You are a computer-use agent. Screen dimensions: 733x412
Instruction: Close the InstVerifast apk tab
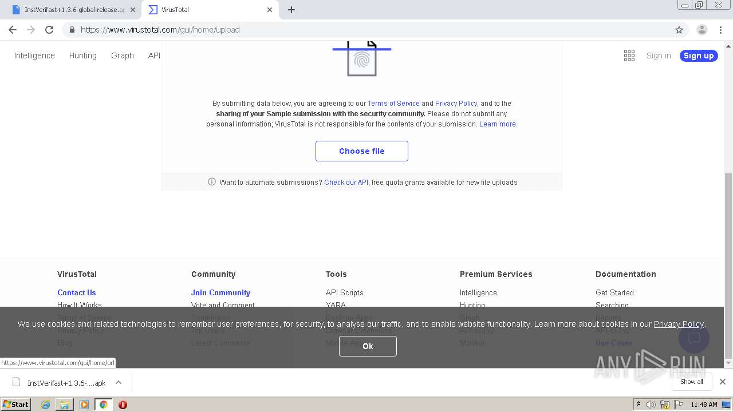tap(133, 10)
